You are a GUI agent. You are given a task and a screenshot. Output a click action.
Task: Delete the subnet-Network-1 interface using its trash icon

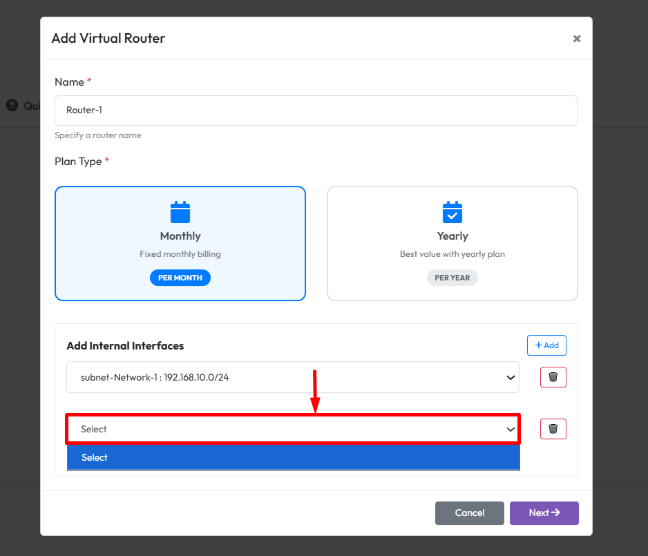[553, 377]
